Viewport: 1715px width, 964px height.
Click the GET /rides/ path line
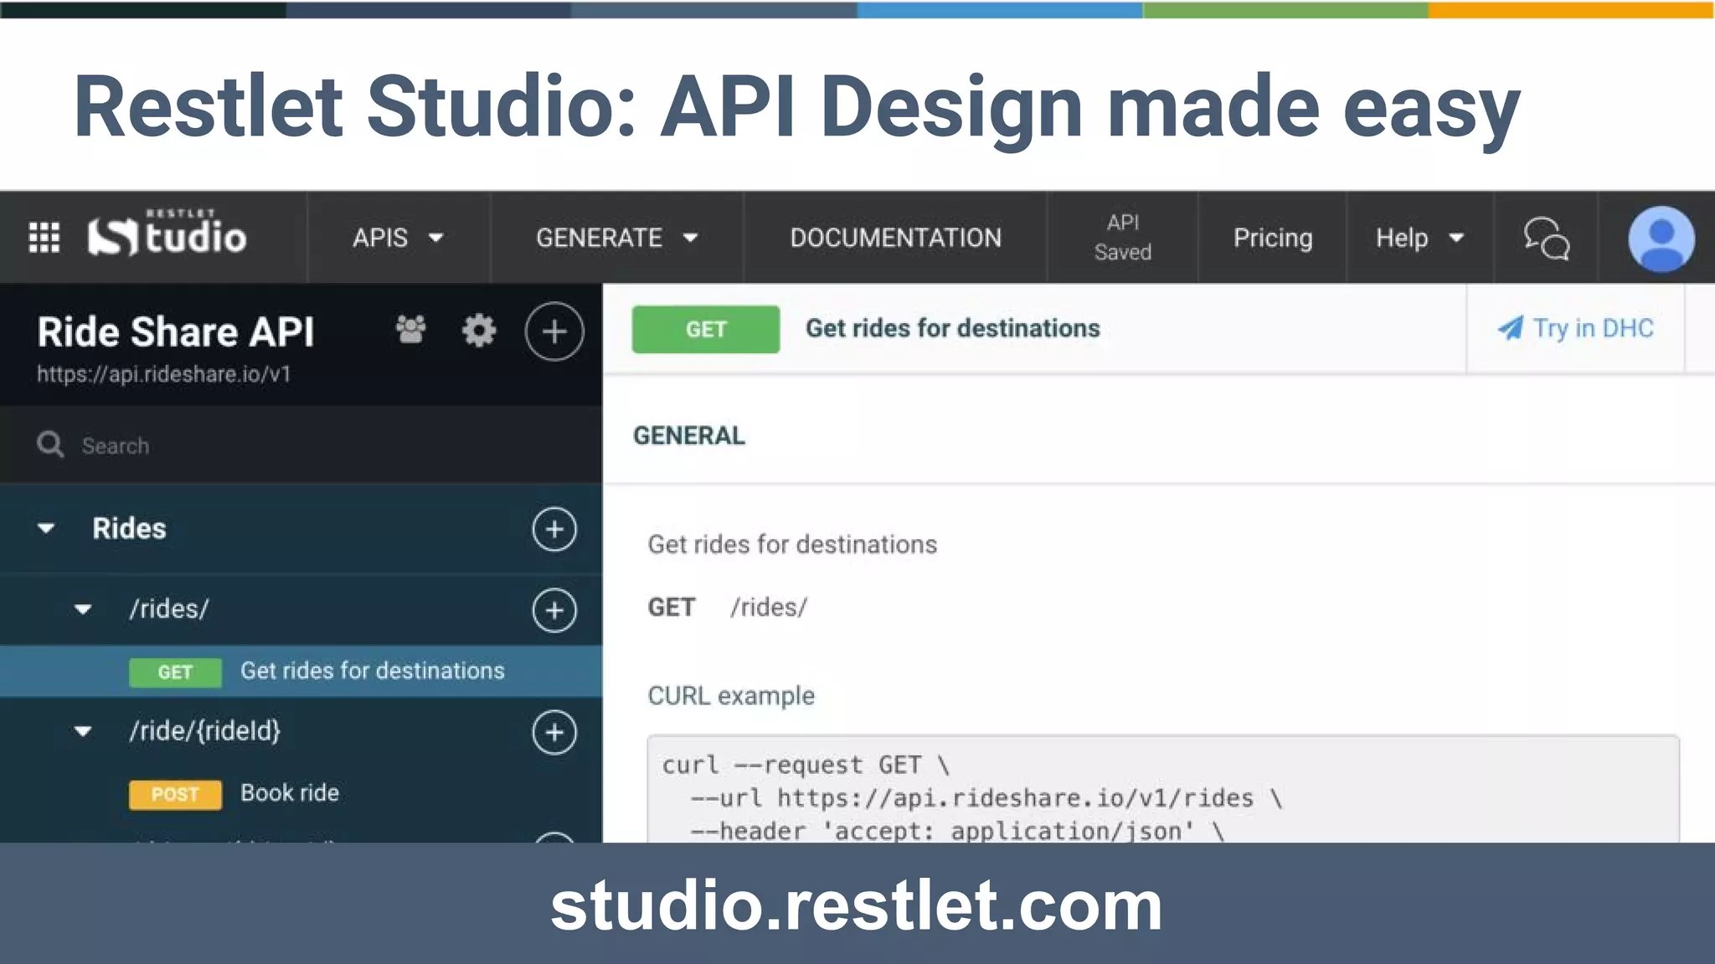click(x=727, y=607)
